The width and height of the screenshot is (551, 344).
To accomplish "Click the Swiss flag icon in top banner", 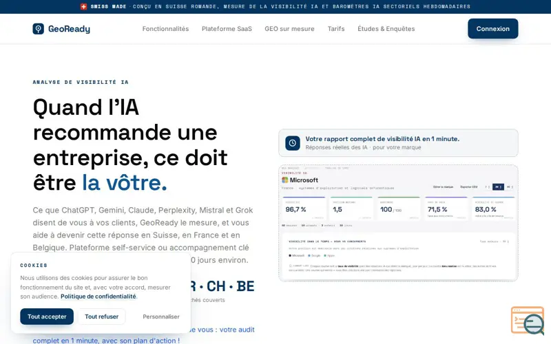I will (x=83, y=7).
